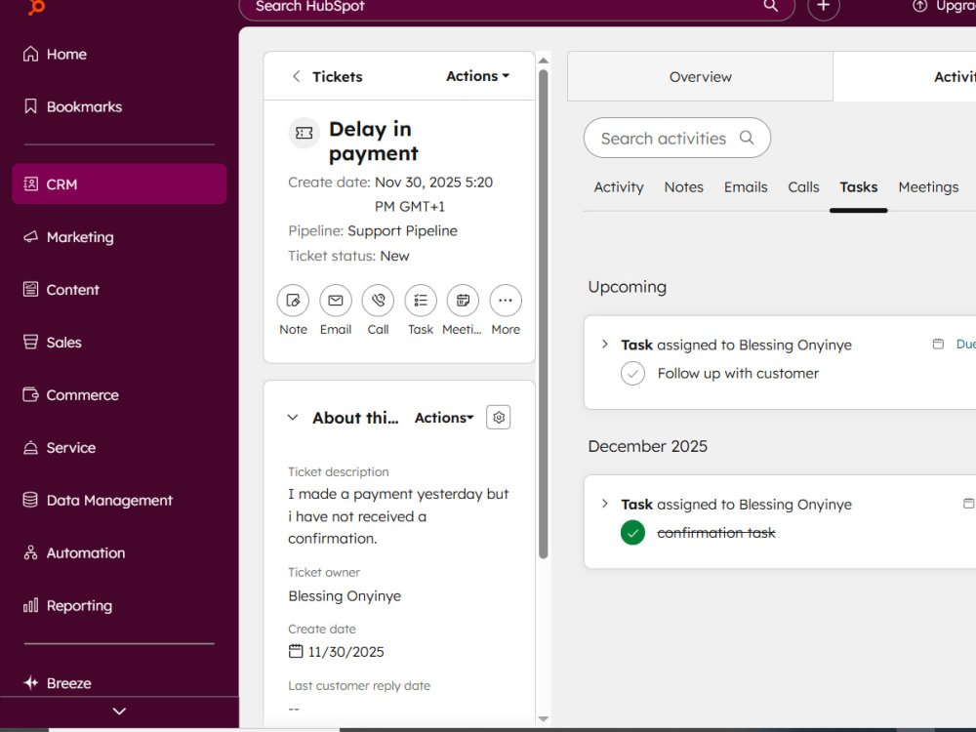The height and width of the screenshot is (732, 976).
Task: Select the Tasks filter tab
Action: point(858,187)
